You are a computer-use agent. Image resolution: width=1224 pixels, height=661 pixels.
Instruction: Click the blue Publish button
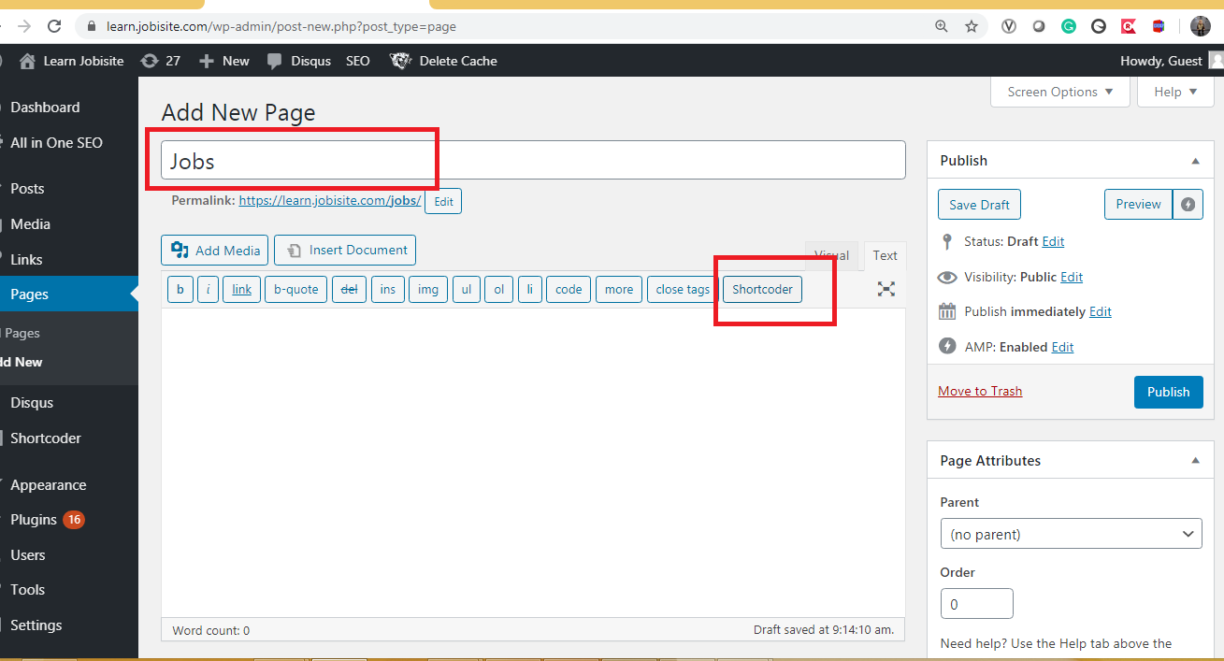tap(1168, 392)
